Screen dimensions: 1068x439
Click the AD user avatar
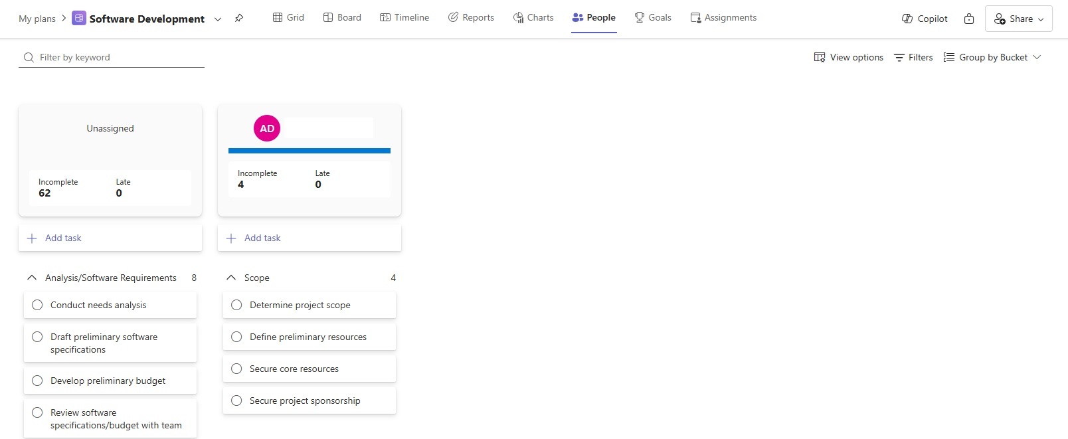[267, 128]
